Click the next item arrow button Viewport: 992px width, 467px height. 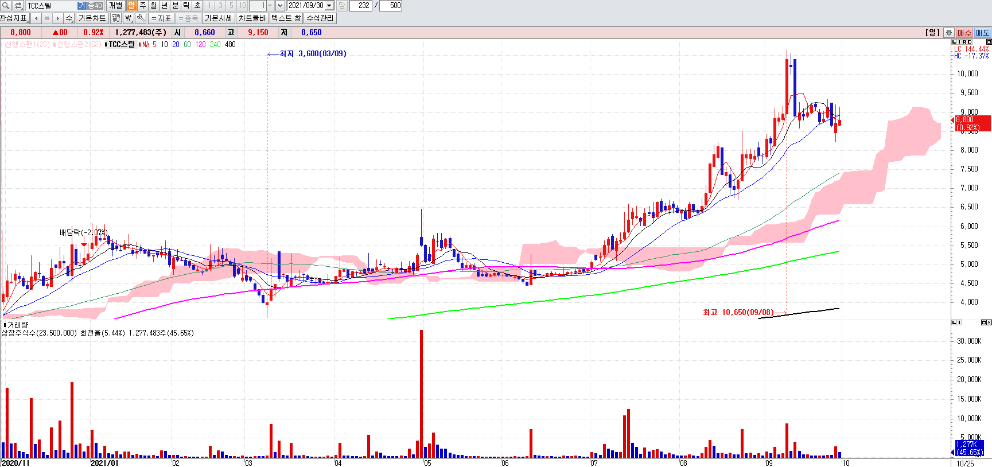(57, 18)
